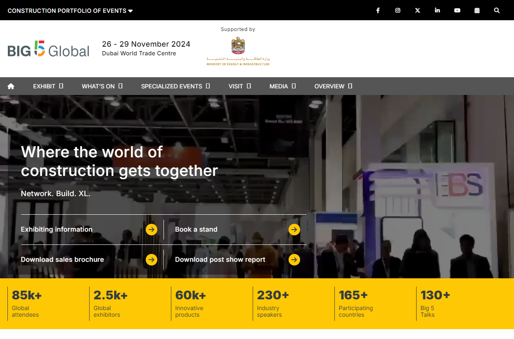This screenshot has width=514, height=339.
Task: Click arrow icon beside Exhibiting information
Action: click(152, 229)
